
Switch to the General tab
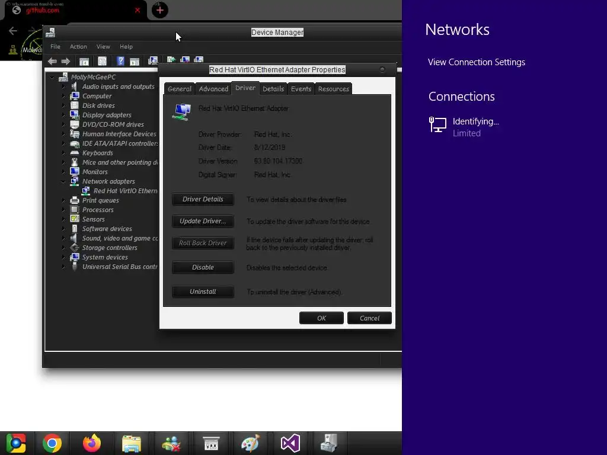pos(180,89)
